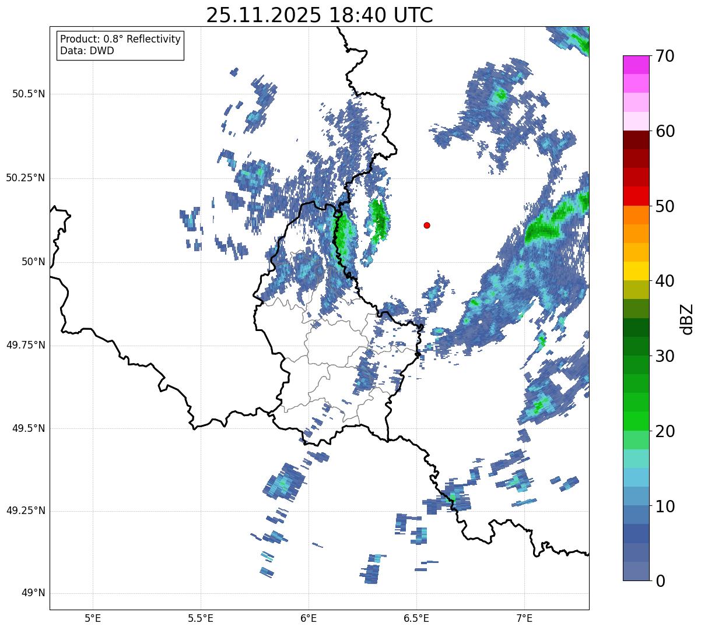Screen dimensions: 701x630
Task: Click the 49°N latitude label
Action: pos(33,593)
